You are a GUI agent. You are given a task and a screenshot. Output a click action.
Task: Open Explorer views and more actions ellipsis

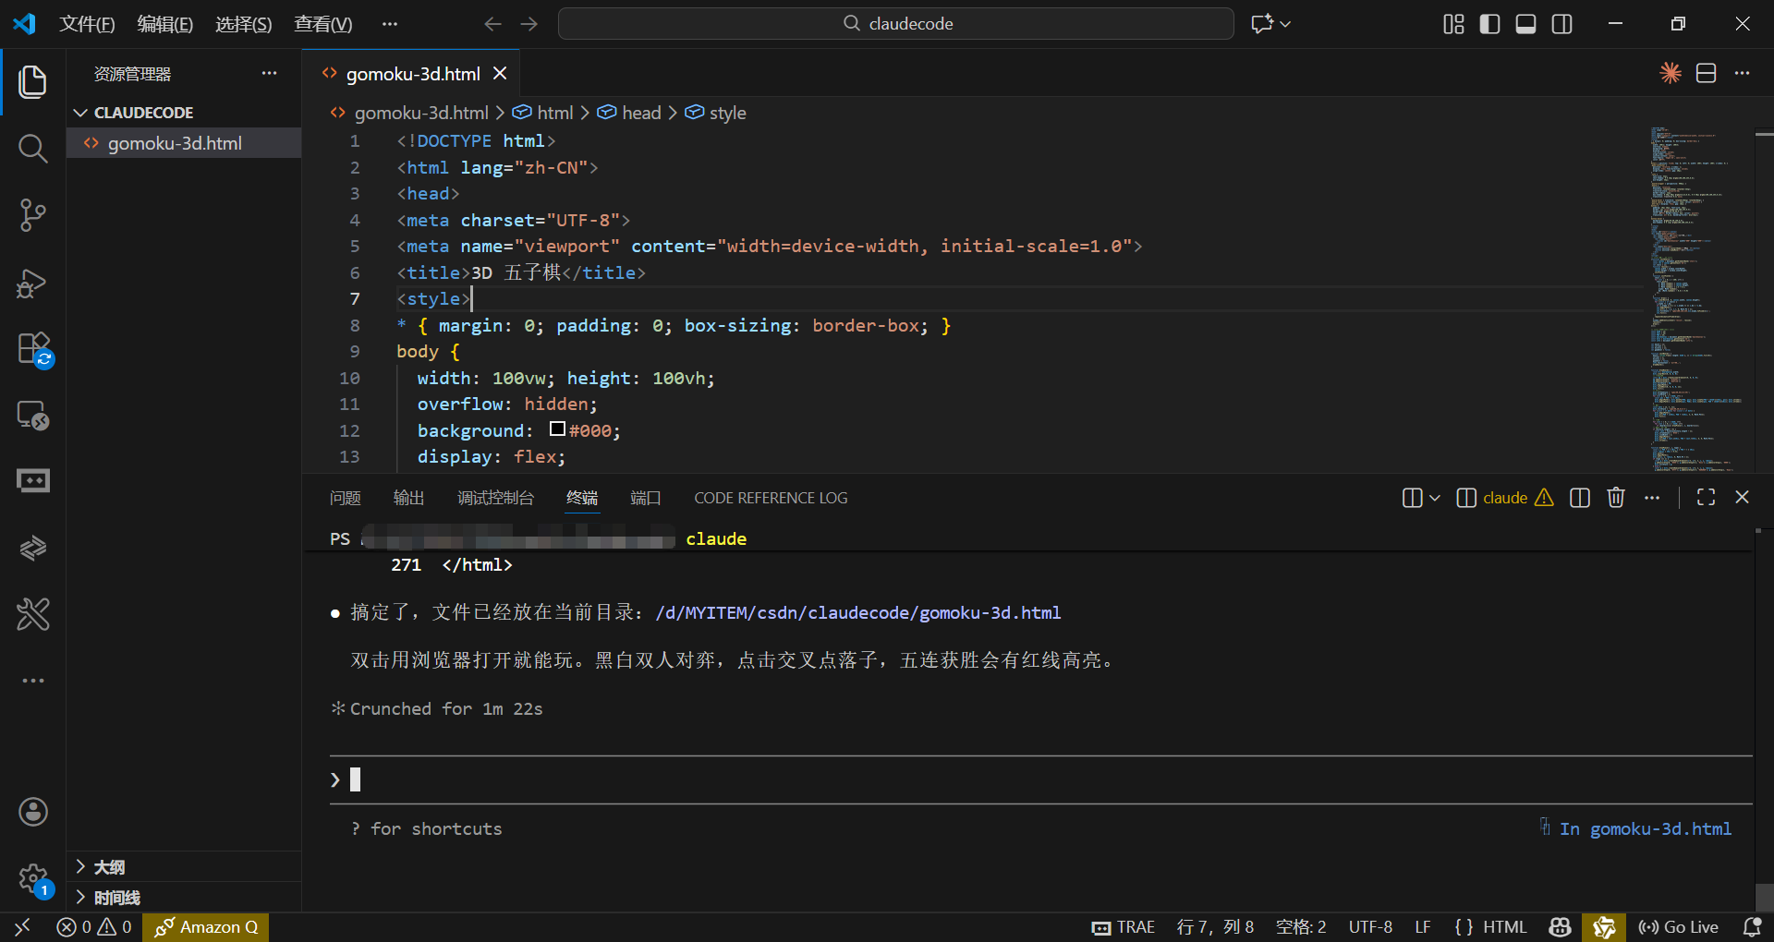(x=269, y=73)
